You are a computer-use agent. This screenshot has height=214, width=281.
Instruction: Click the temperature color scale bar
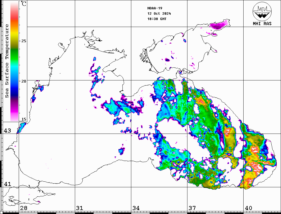pos(14,62)
